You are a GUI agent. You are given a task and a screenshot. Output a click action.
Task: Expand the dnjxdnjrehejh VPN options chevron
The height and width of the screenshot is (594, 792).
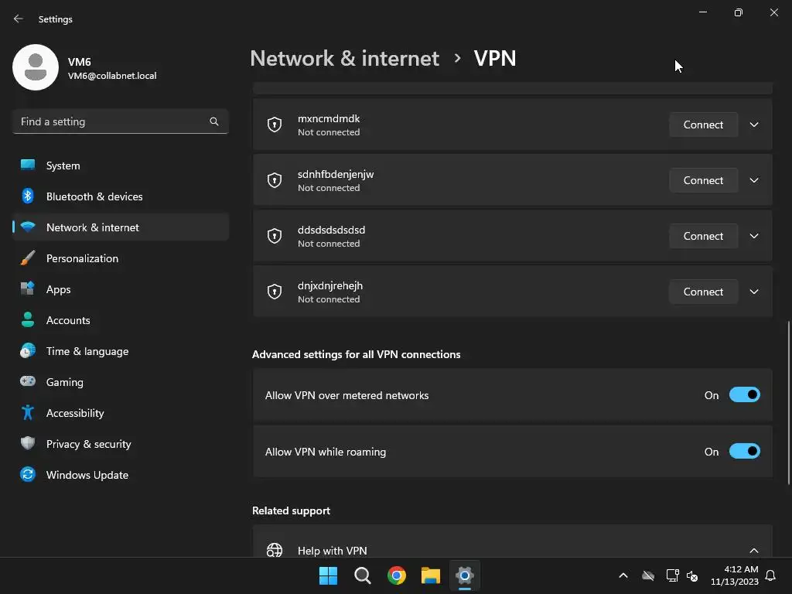pyautogui.click(x=754, y=292)
